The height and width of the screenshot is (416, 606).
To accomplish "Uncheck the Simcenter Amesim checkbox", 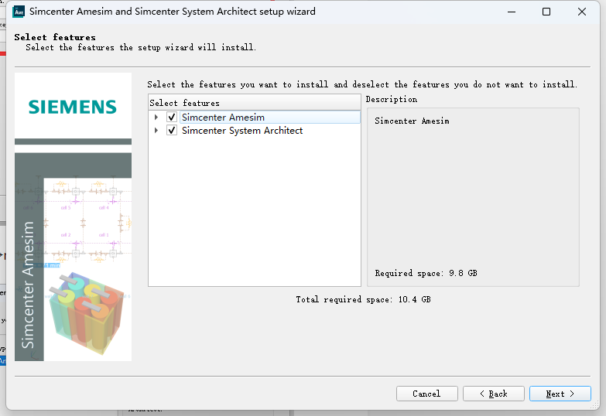I will coord(172,117).
